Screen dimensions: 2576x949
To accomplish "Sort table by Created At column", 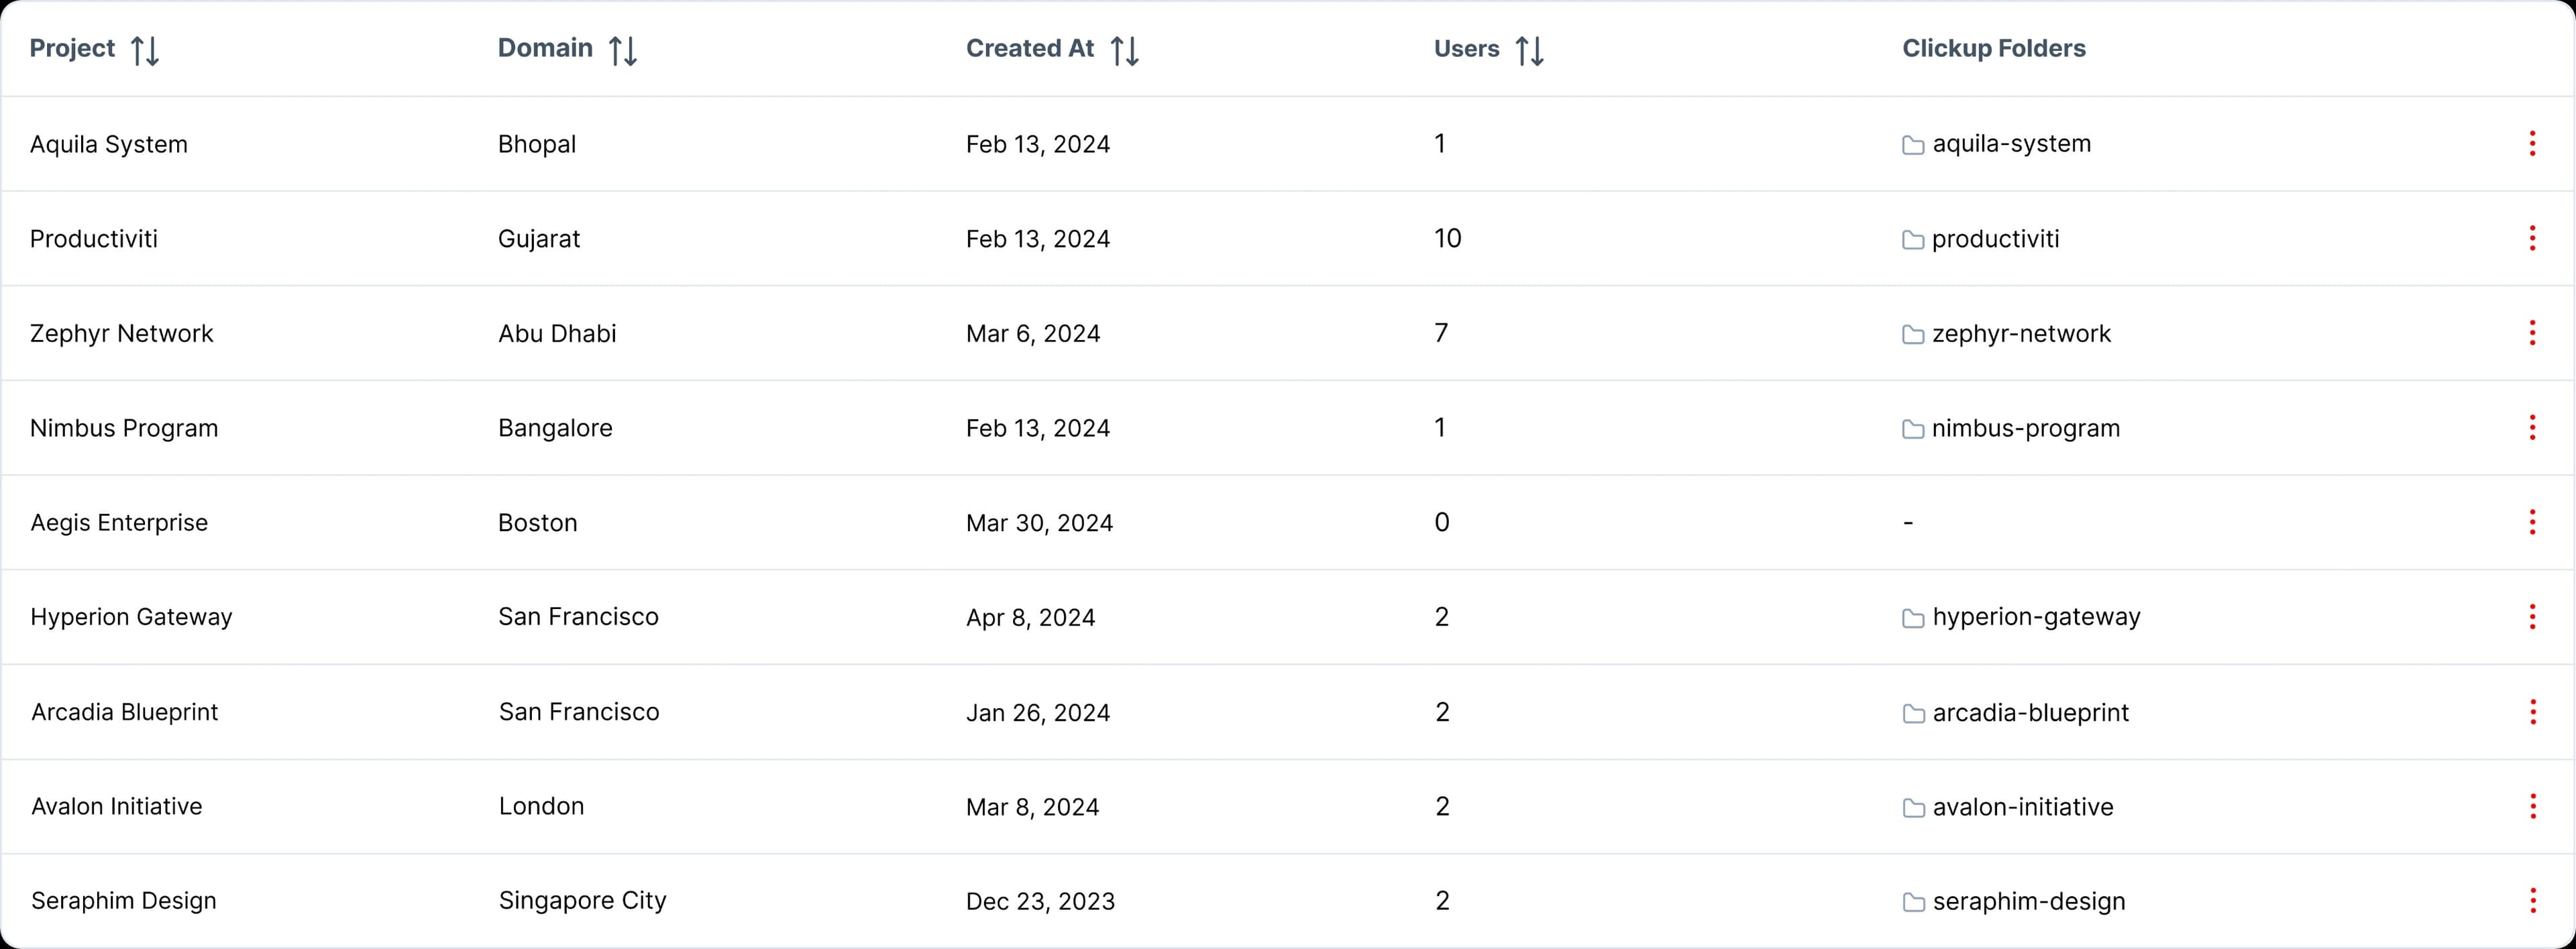I will click(1125, 50).
